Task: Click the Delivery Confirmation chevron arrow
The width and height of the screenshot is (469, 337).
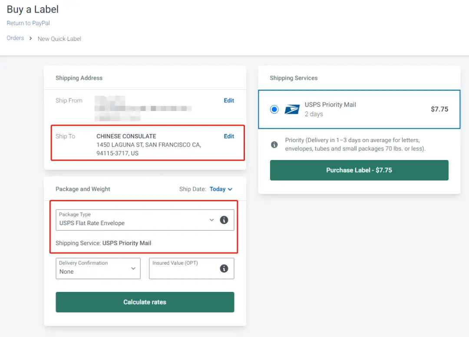Action: click(x=133, y=268)
